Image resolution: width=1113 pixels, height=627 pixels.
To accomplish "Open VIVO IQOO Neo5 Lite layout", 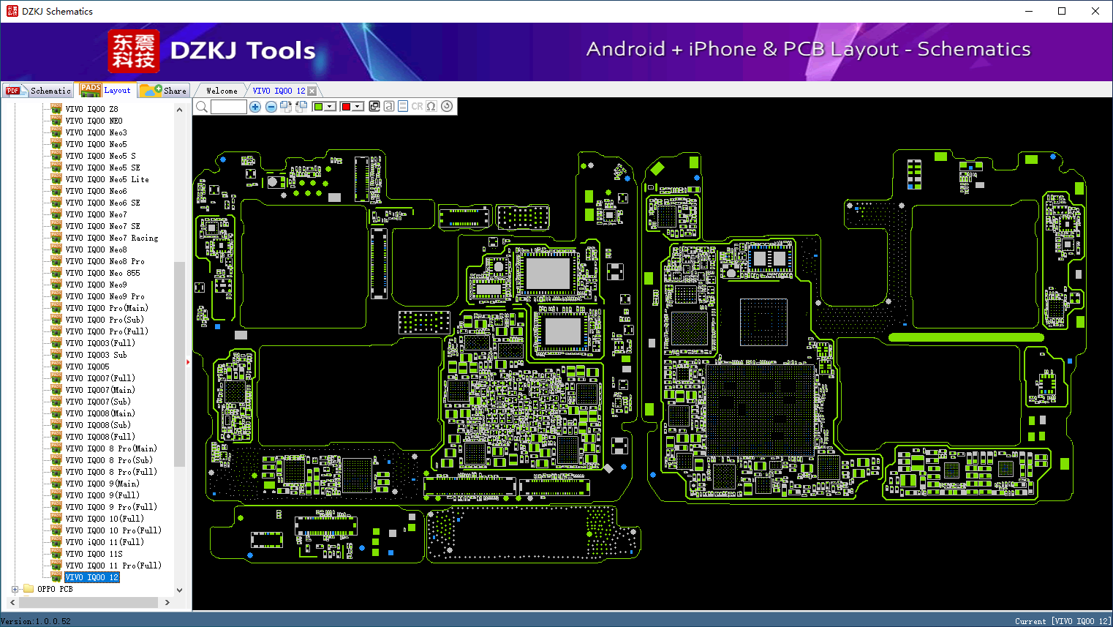I will click(x=107, y=179).
